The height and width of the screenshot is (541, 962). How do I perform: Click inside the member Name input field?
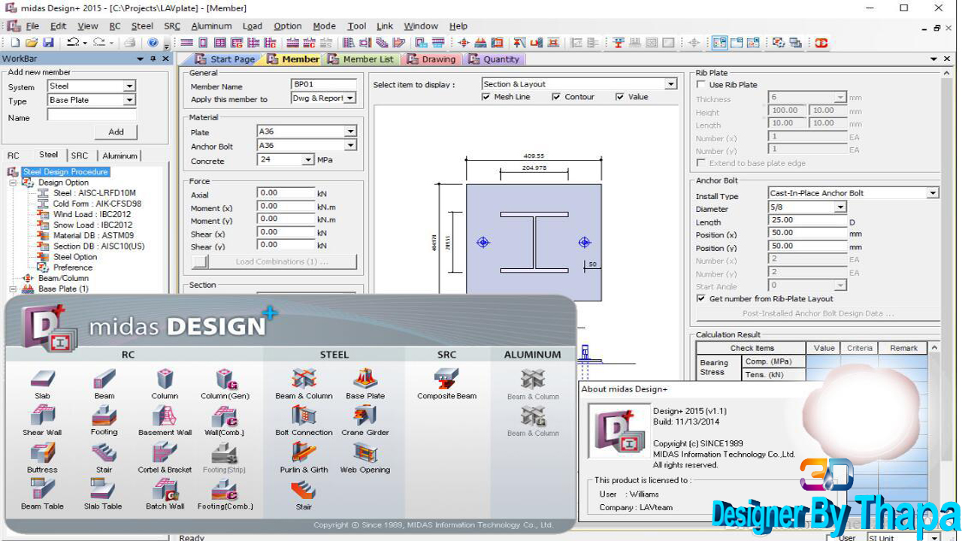click(x=92, y=115)
